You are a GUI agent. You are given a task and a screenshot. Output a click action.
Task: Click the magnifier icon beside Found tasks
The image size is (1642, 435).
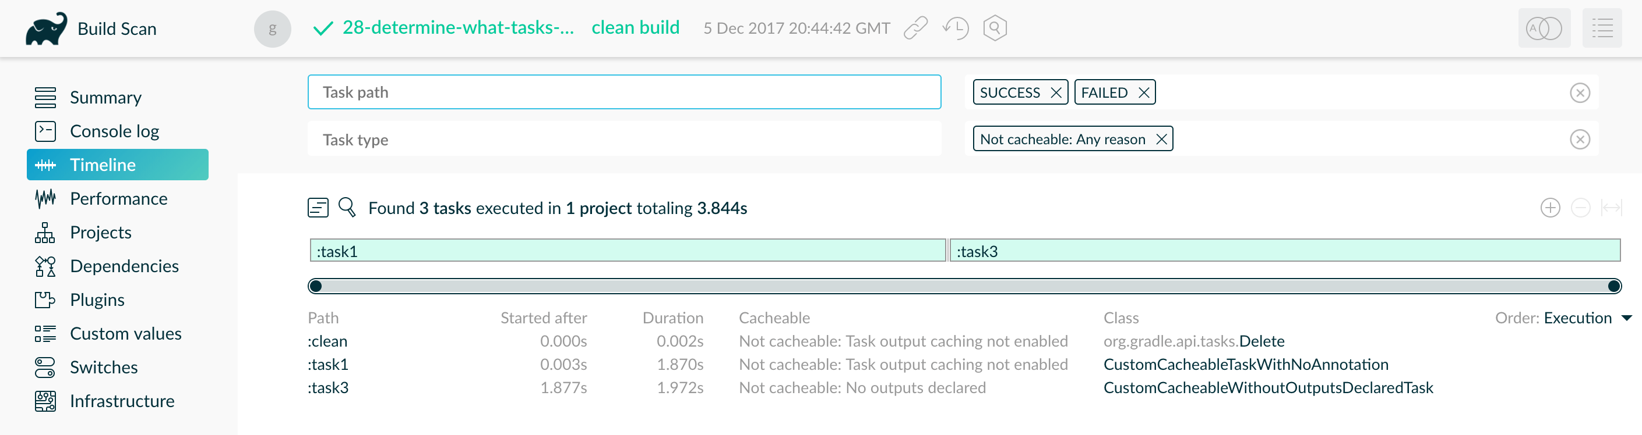coord(347,208)
